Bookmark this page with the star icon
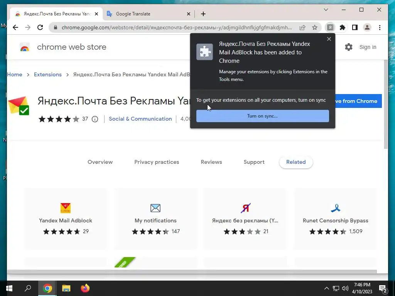 pyautogui.click(x=315, y=27)
